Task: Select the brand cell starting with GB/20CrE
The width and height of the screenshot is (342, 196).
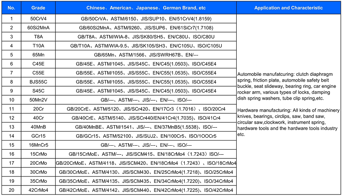Action: [145, 109]
